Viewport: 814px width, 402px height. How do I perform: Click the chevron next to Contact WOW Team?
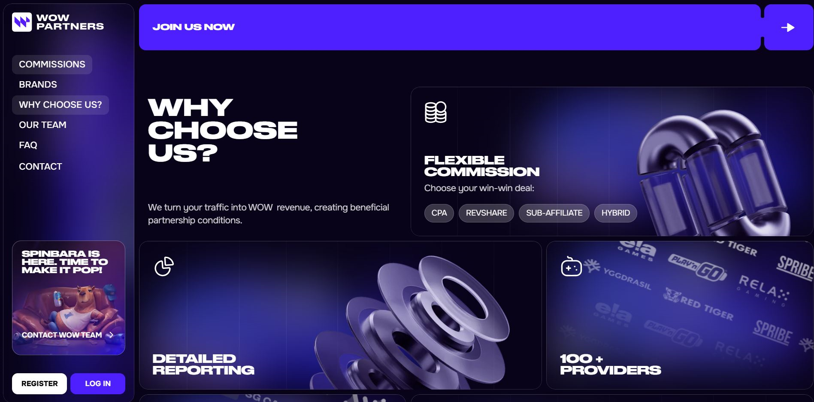pyautogui.click(x=111, y=335)
